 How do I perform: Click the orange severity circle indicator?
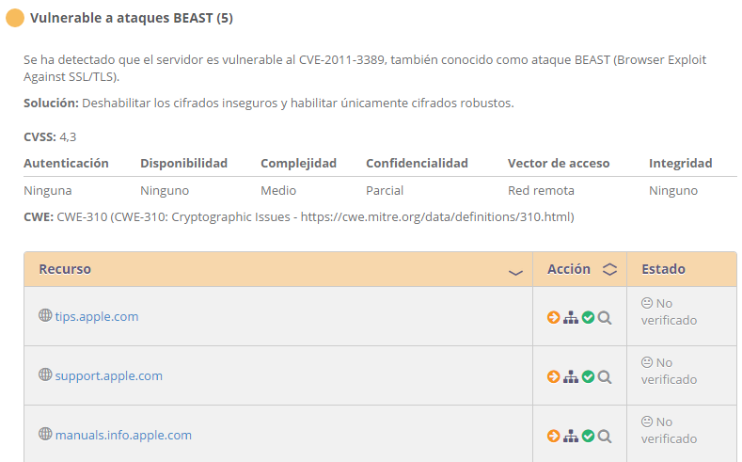click(x=15, y=18)
